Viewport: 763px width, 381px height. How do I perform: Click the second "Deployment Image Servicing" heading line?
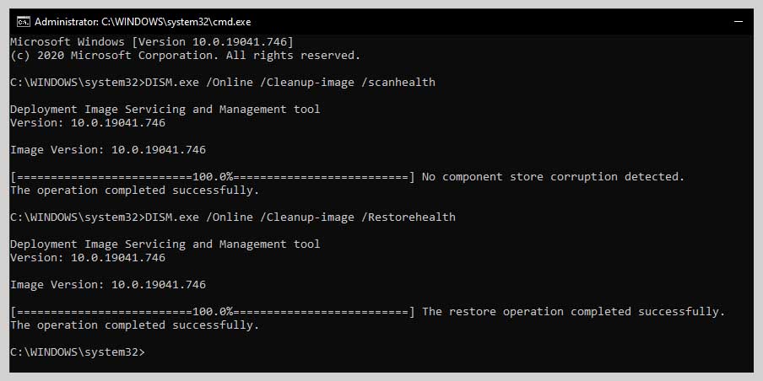165,244
